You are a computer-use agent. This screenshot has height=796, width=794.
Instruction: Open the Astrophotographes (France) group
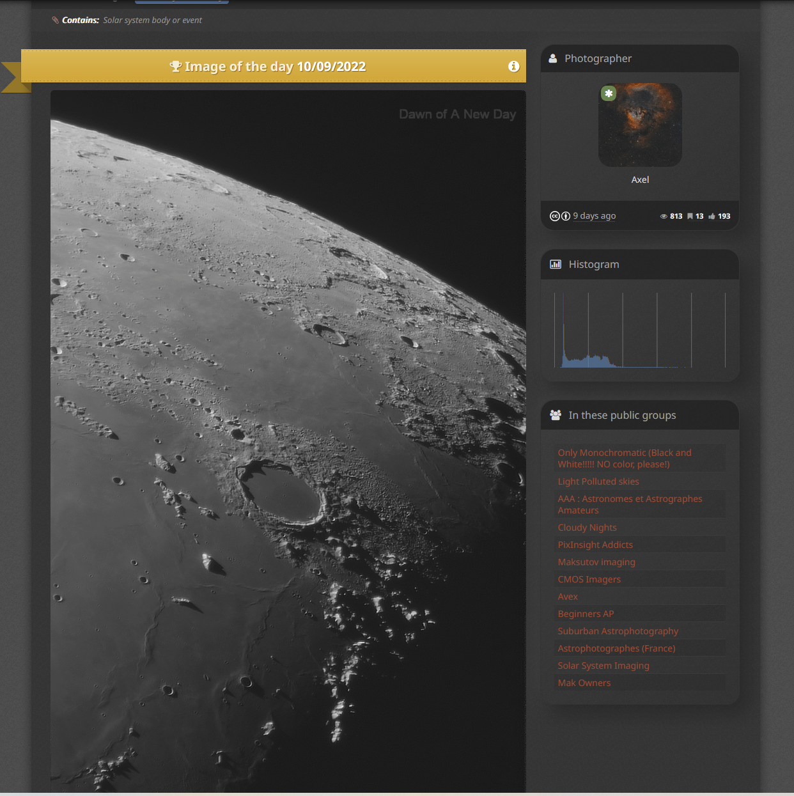pyautogui.click(x=616, y=648)
